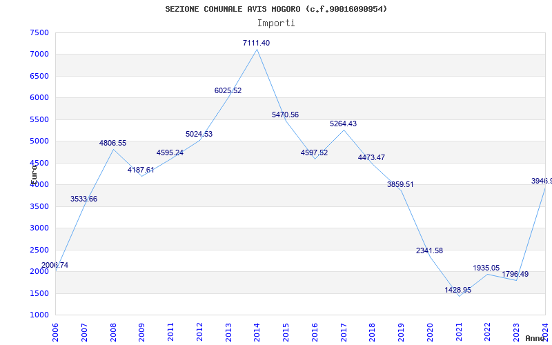
Task: Click the 2015 x-axis year label
Action: (286, 333)
